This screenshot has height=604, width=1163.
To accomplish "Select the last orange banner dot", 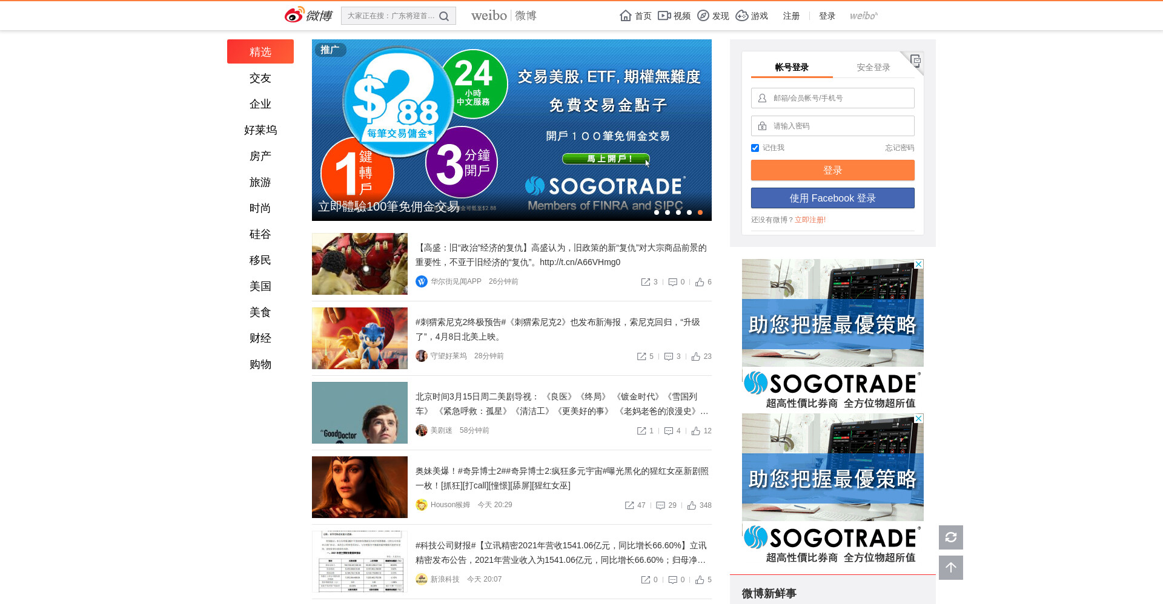I will [x=700, y=212].
